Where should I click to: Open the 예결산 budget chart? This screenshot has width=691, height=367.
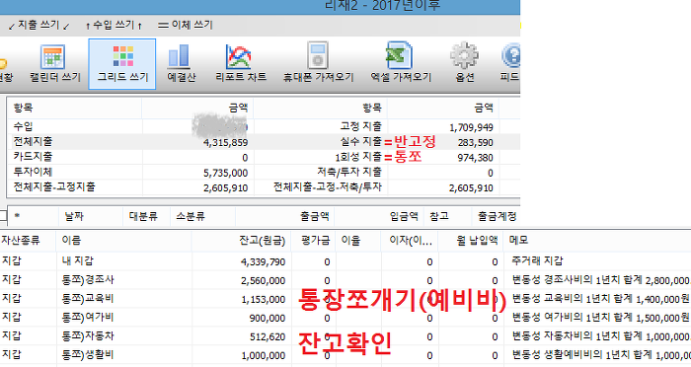(x=181, y=64)
